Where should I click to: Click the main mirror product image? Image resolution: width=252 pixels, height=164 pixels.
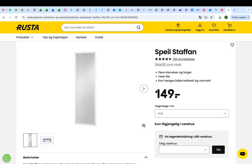85,89
